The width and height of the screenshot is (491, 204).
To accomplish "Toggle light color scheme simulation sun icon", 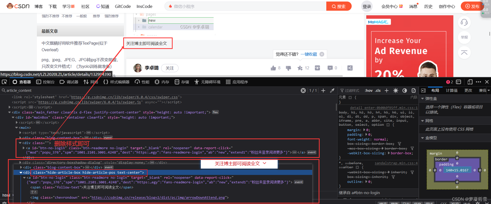I will 396,91.
